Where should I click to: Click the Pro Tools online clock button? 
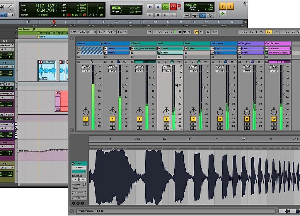coord(150,7)
